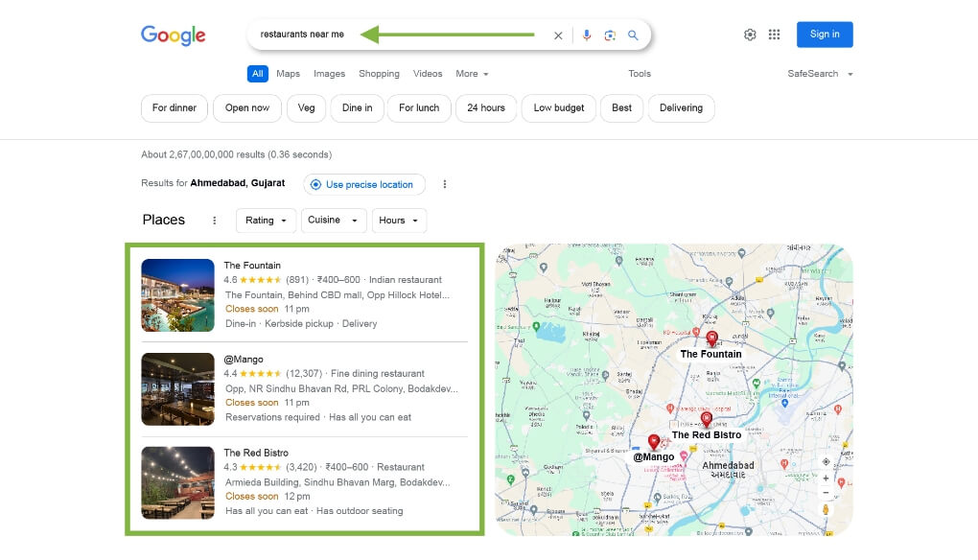Switch to the Videos tab

tap(428, 74)
